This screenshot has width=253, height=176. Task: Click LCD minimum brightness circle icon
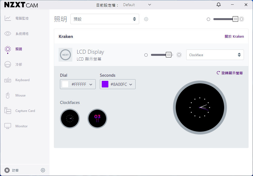pos(146,55)
